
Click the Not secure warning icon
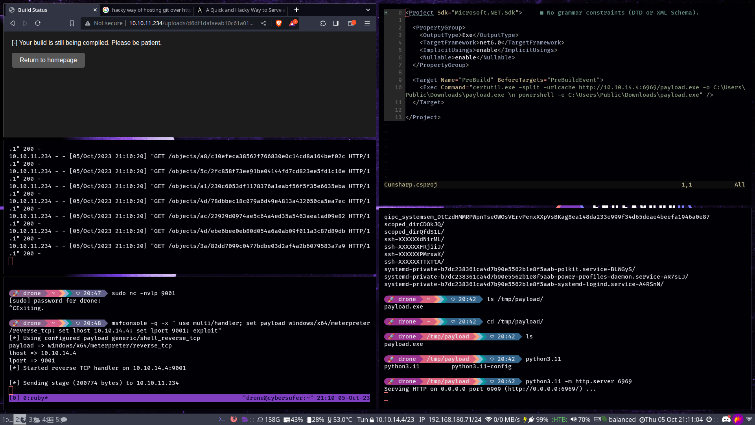(x=88, y=23)
